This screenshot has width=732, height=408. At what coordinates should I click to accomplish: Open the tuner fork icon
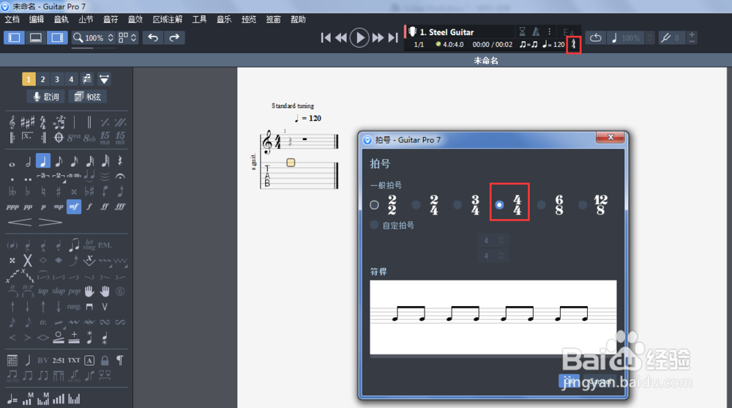click(x=666, y=38)
